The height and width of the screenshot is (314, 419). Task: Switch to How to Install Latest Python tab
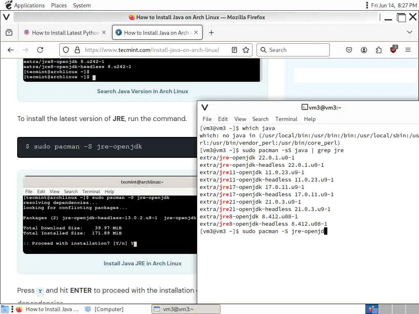(x=65, y=33)
